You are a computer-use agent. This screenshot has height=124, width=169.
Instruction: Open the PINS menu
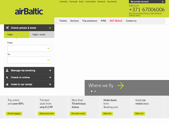point(103,21)
